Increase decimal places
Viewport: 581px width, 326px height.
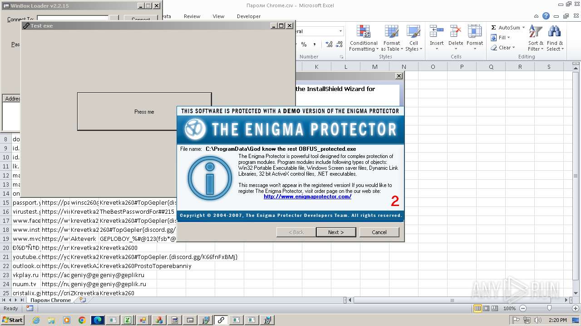(329, 44)
